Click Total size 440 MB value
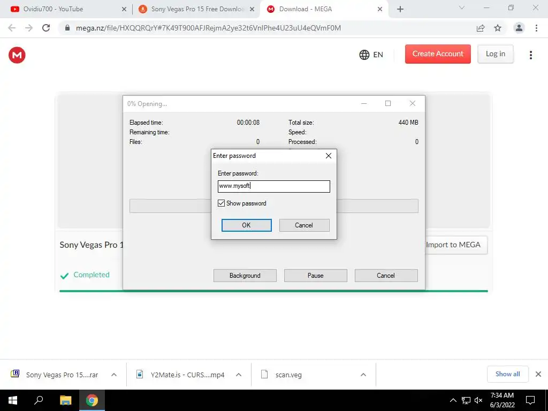This screenshot has height=411, width=548. [x=408, y=123]
